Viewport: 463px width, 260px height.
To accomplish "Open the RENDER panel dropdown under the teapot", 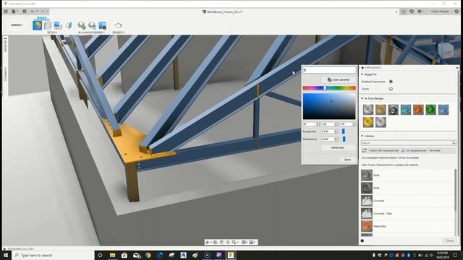I will click(x=119, y=32).
